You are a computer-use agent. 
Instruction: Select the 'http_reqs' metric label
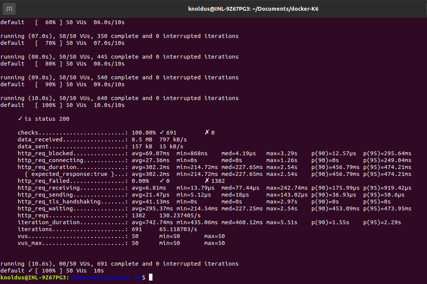point(33,215)
